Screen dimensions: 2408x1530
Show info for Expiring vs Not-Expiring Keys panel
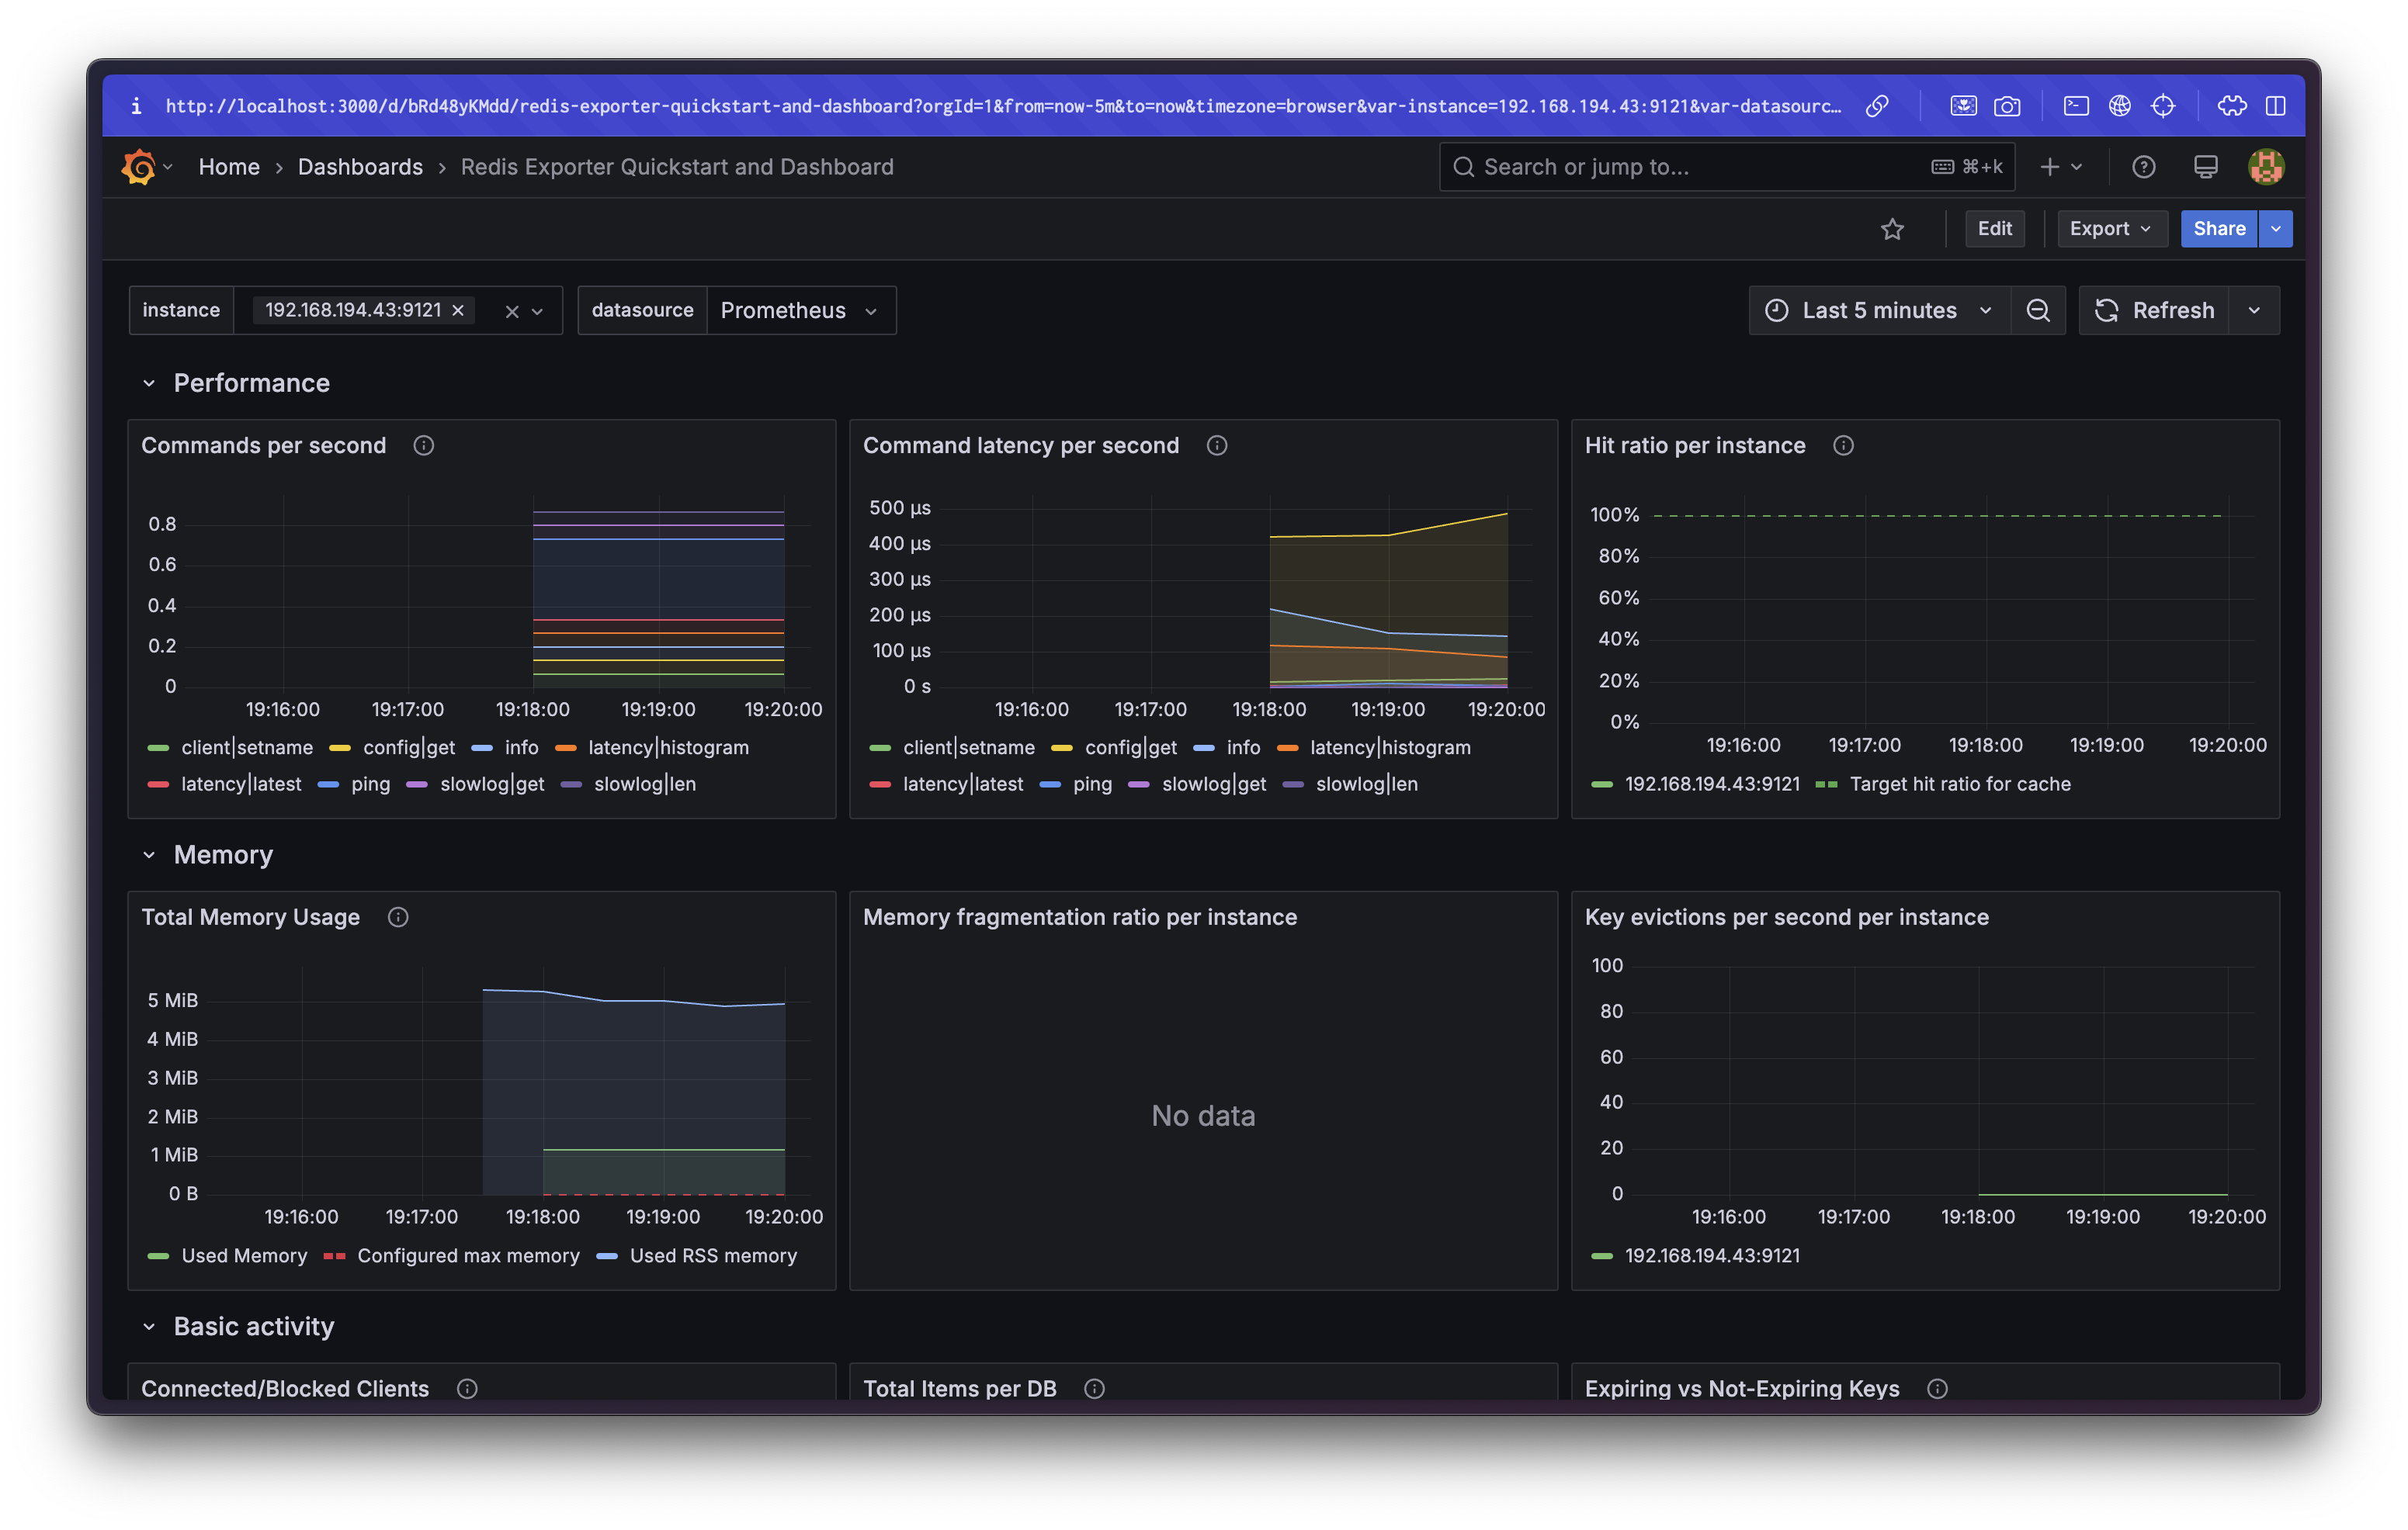coord(1937,1389)
